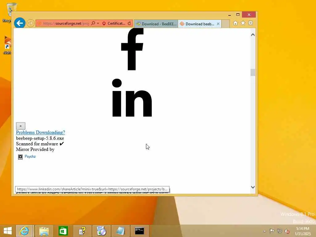This screenshot has width=316, height=237.
Task: Open the Psychz mirror link
Action: [x=30, y=156]
